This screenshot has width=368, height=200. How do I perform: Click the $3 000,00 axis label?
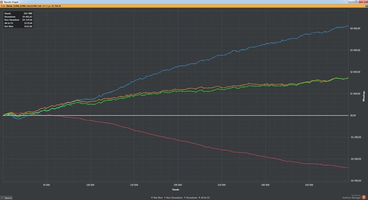pyautogui.click(x=355, y=51)
